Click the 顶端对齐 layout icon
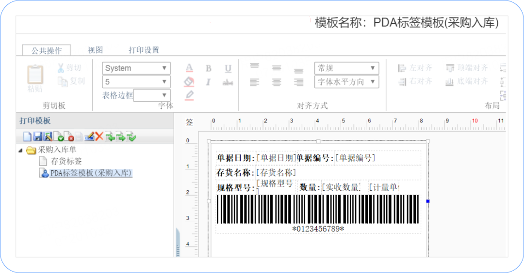 click(450, 68)
